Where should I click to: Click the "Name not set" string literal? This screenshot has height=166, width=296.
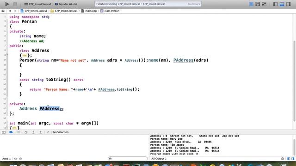pyautogui.click(x=73, y=60)
